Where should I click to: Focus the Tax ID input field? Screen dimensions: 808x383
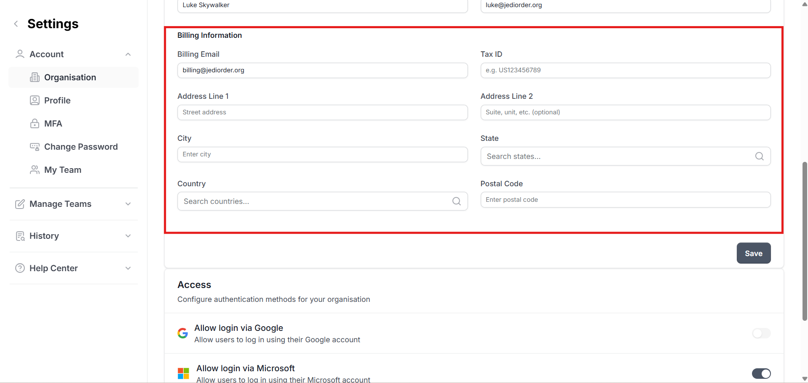625,70
